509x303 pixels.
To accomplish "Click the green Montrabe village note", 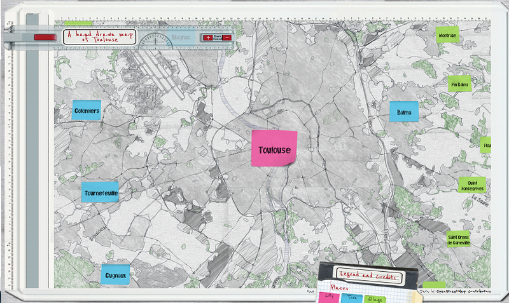I will point(448,35).
